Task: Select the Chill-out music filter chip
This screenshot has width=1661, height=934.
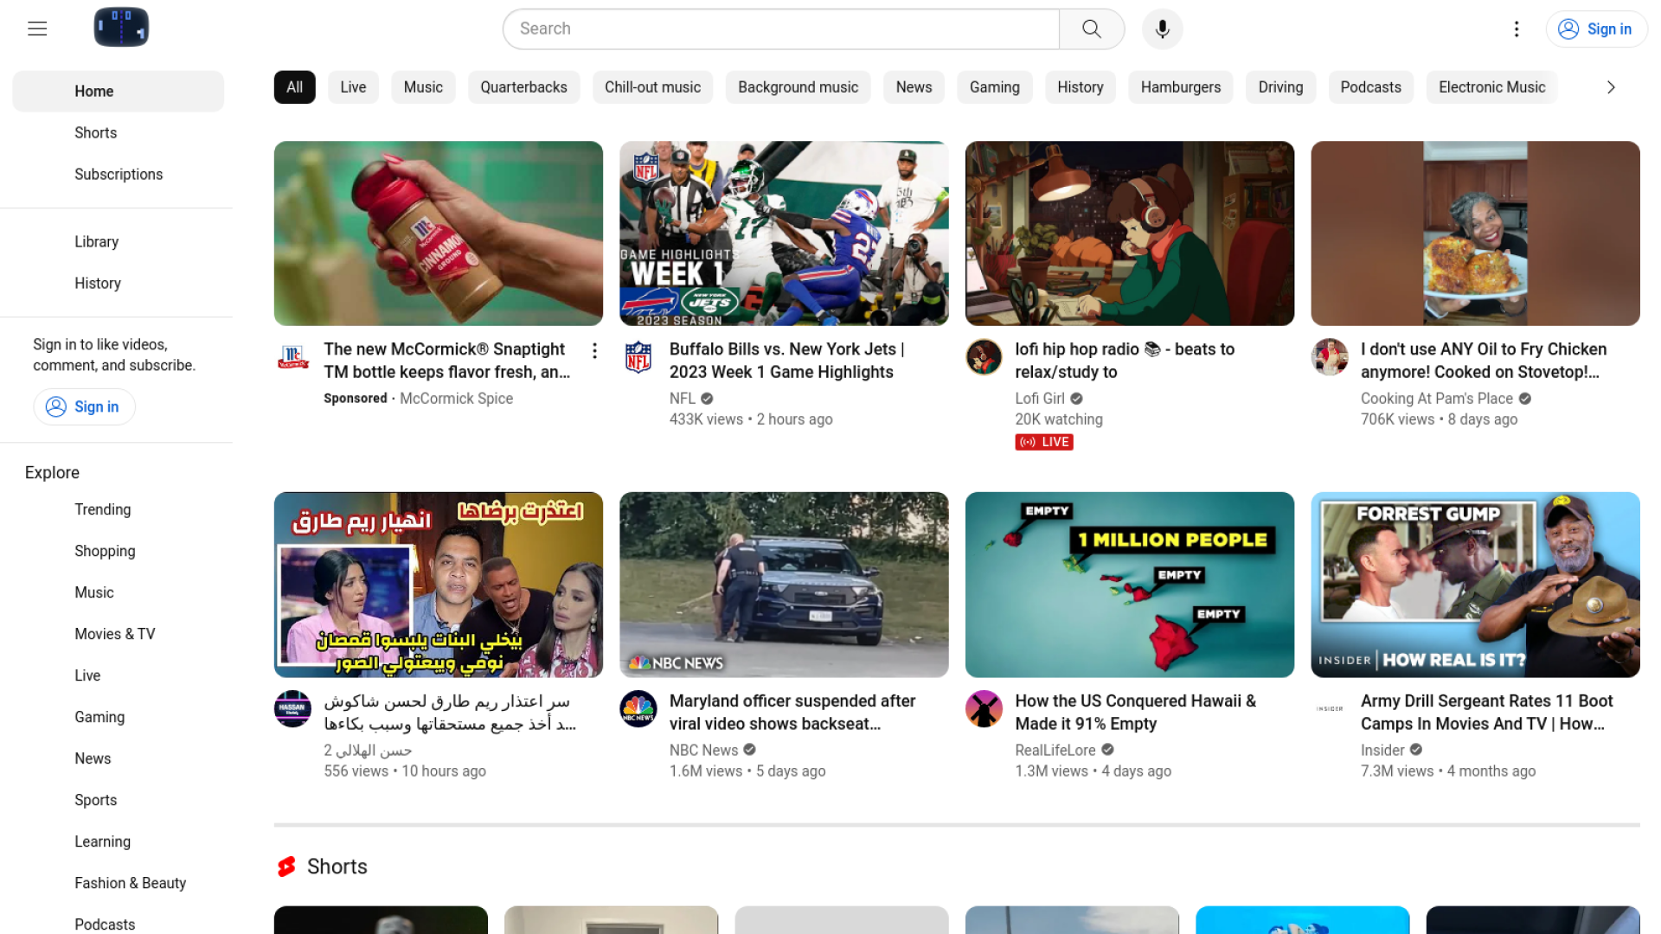Action: [652, 87]
